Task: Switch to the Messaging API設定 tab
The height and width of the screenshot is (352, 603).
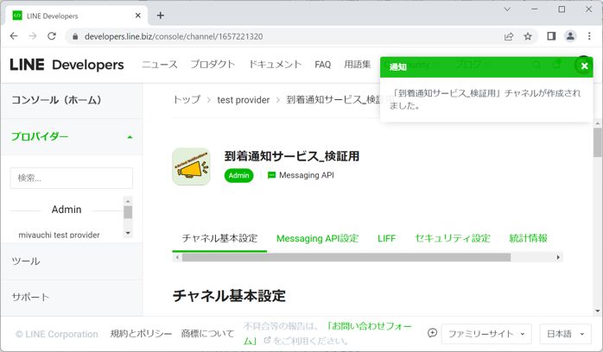Action: pos(318,238)
